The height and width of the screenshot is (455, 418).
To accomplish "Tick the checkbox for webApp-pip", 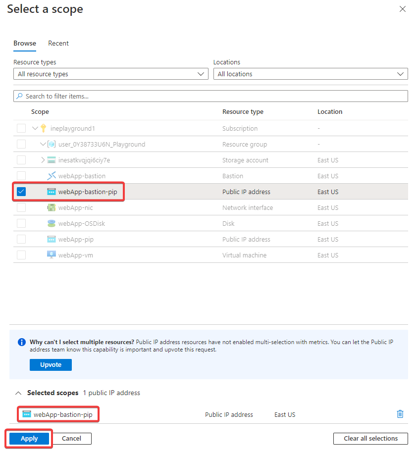I will coord(21,239).
